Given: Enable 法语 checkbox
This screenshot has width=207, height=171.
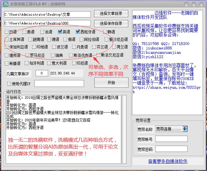Looking at the screenshot, I should [x=42, y=32].
